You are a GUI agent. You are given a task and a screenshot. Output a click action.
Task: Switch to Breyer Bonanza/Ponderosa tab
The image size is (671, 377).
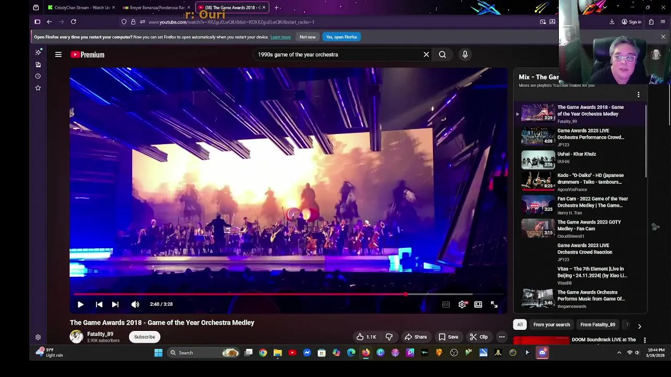[156, 7]
